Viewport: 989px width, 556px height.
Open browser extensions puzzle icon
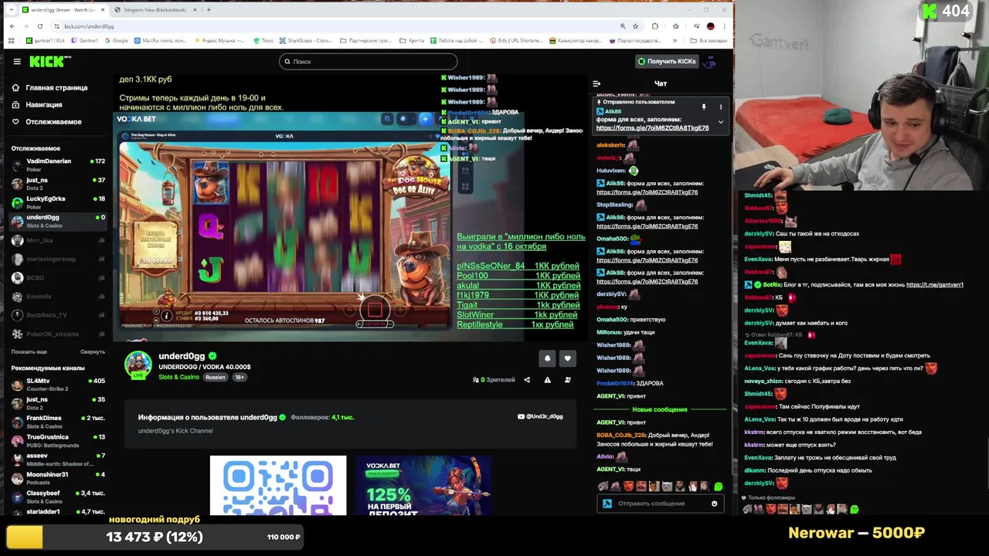click(x=655, y=26)
